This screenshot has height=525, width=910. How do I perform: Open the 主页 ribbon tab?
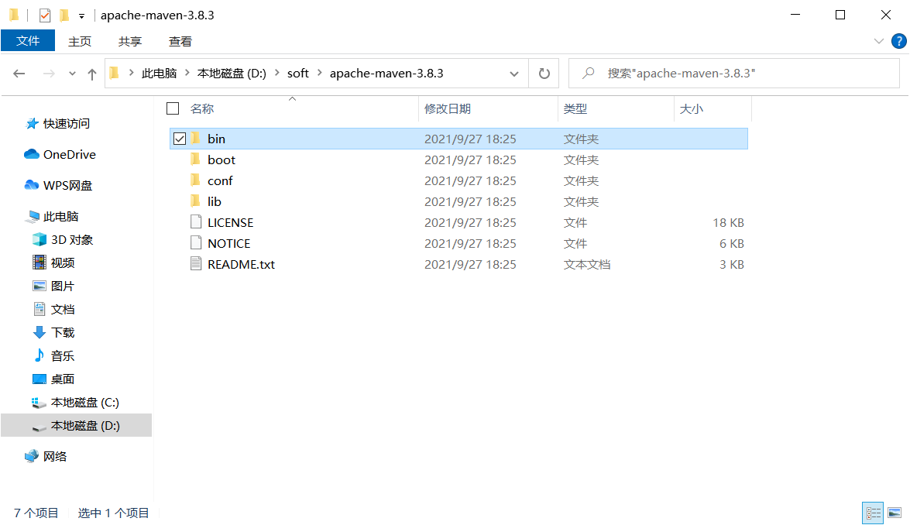point(80,41)
